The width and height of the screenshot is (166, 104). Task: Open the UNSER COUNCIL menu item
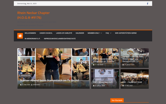tap(46, 33)
